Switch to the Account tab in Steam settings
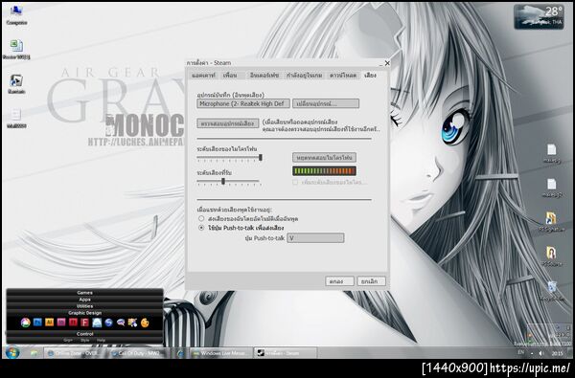 pyautogui.click(x=204, y=75)
